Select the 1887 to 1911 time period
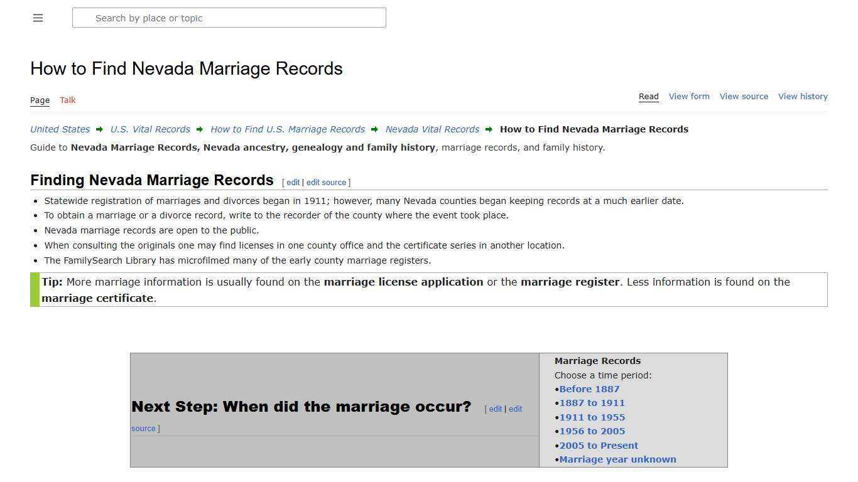Viewport: 858px width, 482px height. (592, 403)
